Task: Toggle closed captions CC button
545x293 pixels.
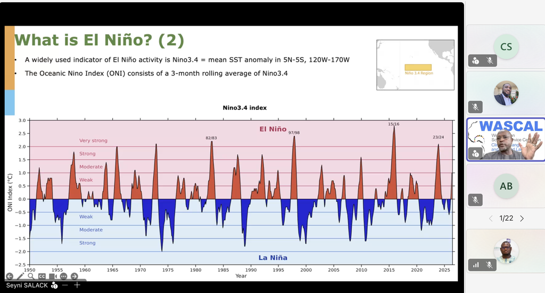Action: click(x=42, y=276)
